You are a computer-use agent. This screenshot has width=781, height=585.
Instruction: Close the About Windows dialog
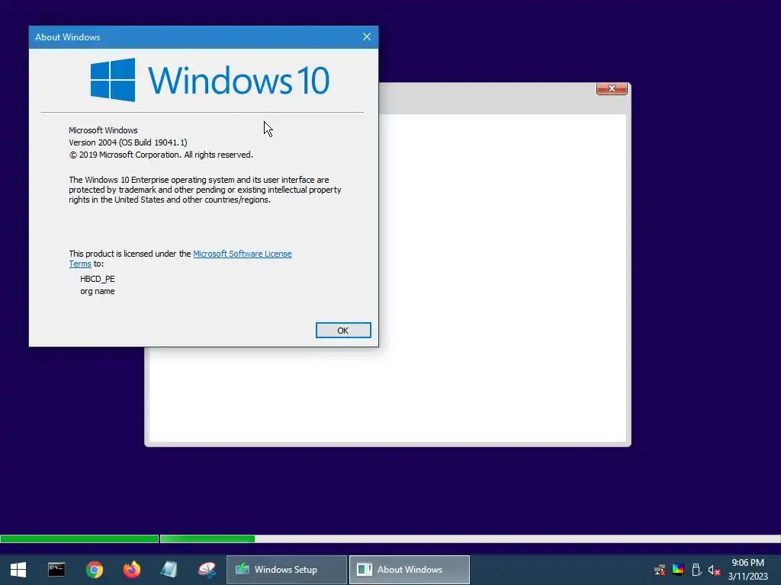pyautogui.click(x=367, y=37)
